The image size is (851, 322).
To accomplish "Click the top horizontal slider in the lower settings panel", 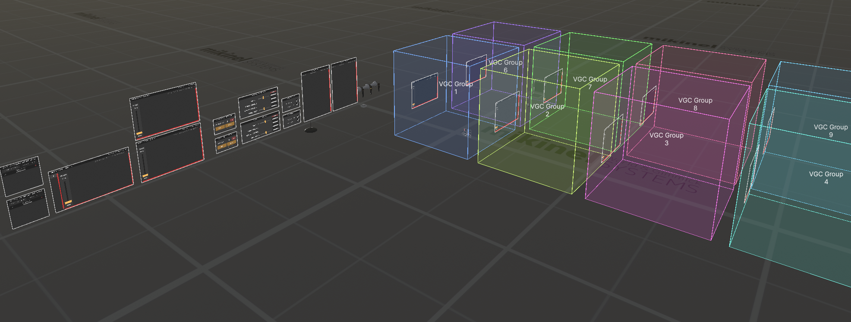I will [265, 122].
